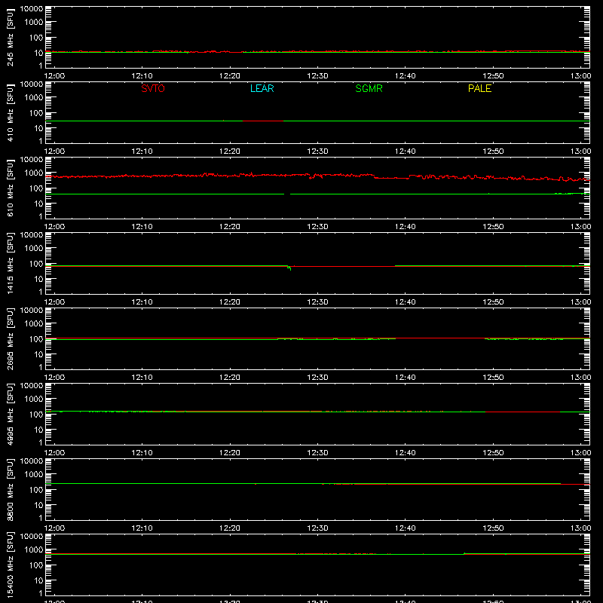Click 12:10 tick label under 245 MHz panel

(x=142, y=76)
